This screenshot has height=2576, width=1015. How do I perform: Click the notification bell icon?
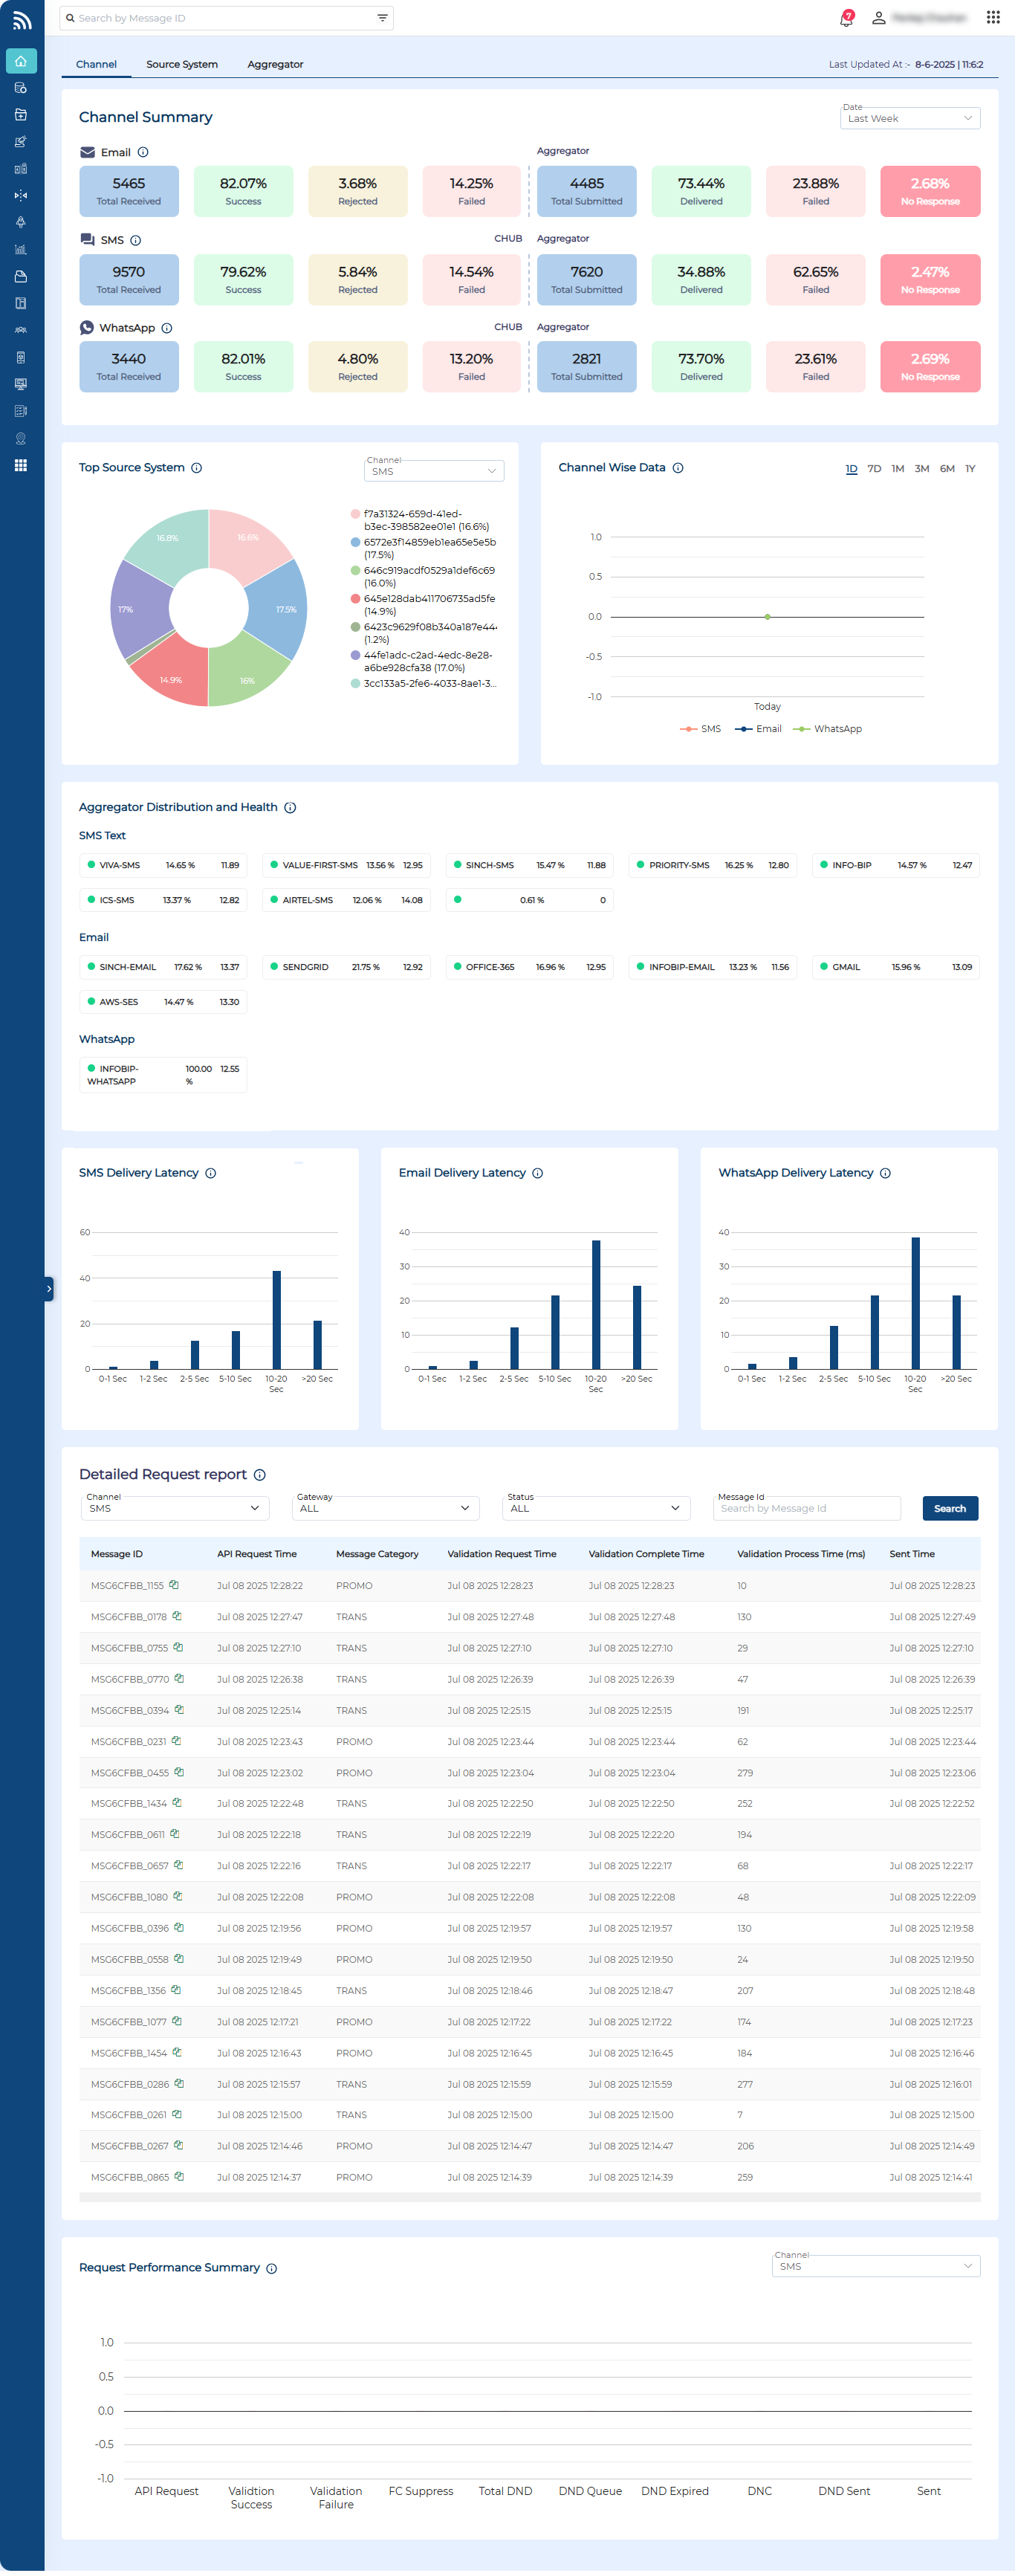point(846,18)
